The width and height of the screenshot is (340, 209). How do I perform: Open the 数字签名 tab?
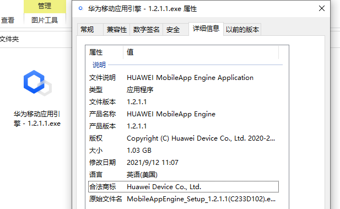pos(146,30)
